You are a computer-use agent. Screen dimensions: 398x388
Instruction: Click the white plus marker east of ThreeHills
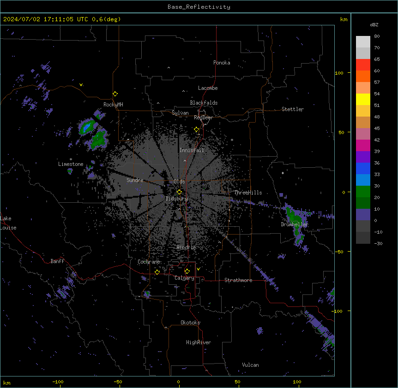pyautogui.click(x=283, y=173)
